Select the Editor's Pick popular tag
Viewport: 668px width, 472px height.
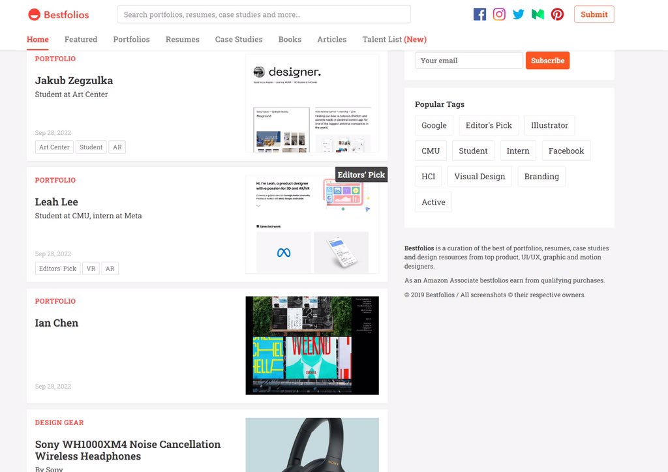[x=489, y=125]
